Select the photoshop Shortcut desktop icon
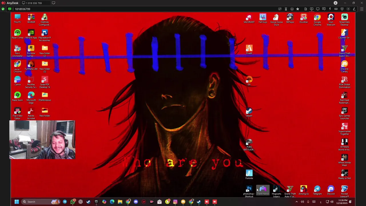Viewport: 366px width, 206px height. (249, 192)
